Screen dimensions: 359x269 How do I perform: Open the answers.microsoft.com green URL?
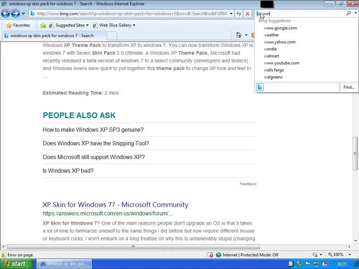coord(107,213)
